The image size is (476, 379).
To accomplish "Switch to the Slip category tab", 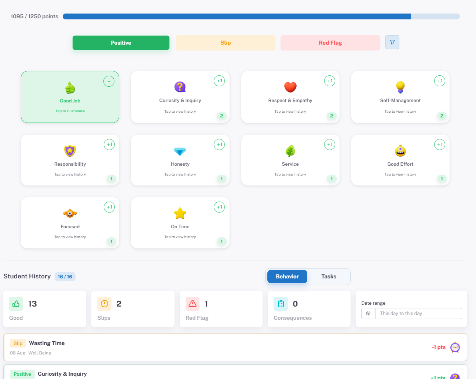I will (x=226, y=43).
